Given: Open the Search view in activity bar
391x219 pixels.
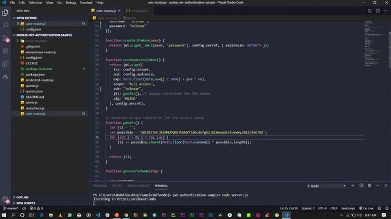Looking at the screenshot, I should point(5,25).
